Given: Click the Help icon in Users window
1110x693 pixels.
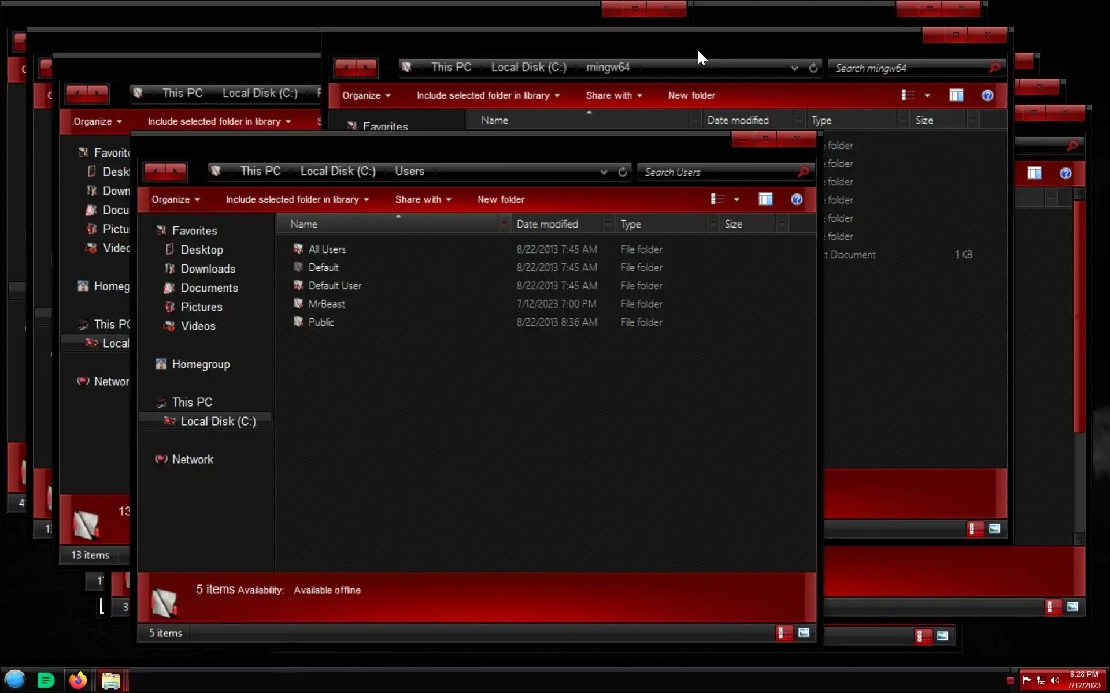Looking at the screenshot, I should pyautogui.click(x=797, y=199).
